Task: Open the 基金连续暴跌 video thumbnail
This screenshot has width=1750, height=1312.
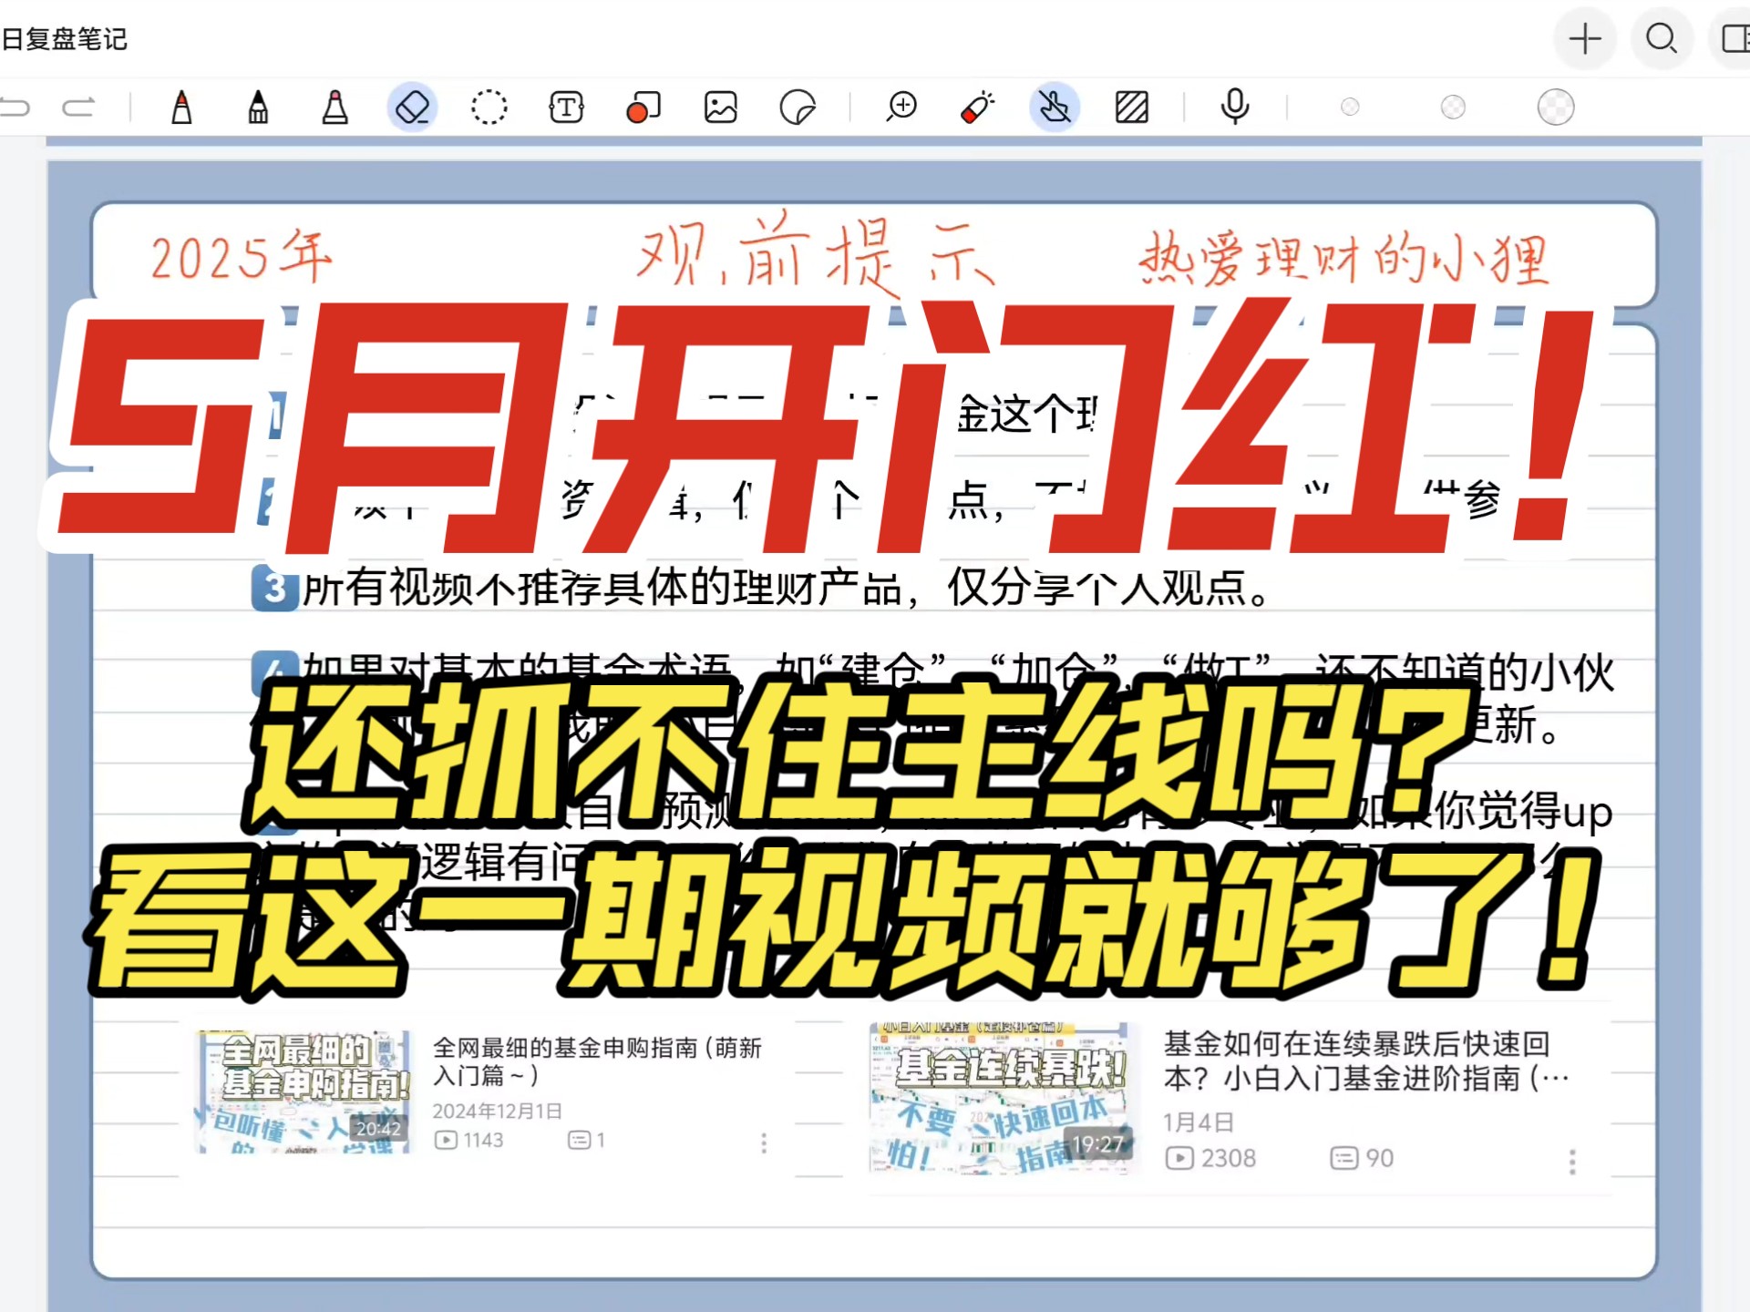Action: click(1000, 1098)
